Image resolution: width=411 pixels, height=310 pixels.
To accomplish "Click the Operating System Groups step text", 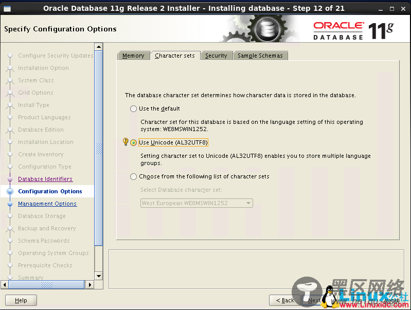I will [x=53, y=253].
